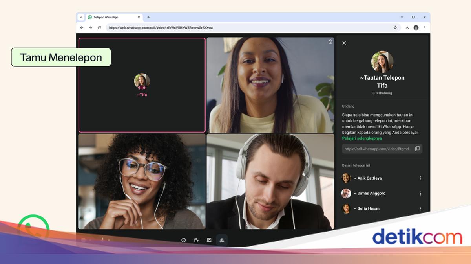
Task: Click the ~Tifa audio-only tile
Action: (142, 85)
